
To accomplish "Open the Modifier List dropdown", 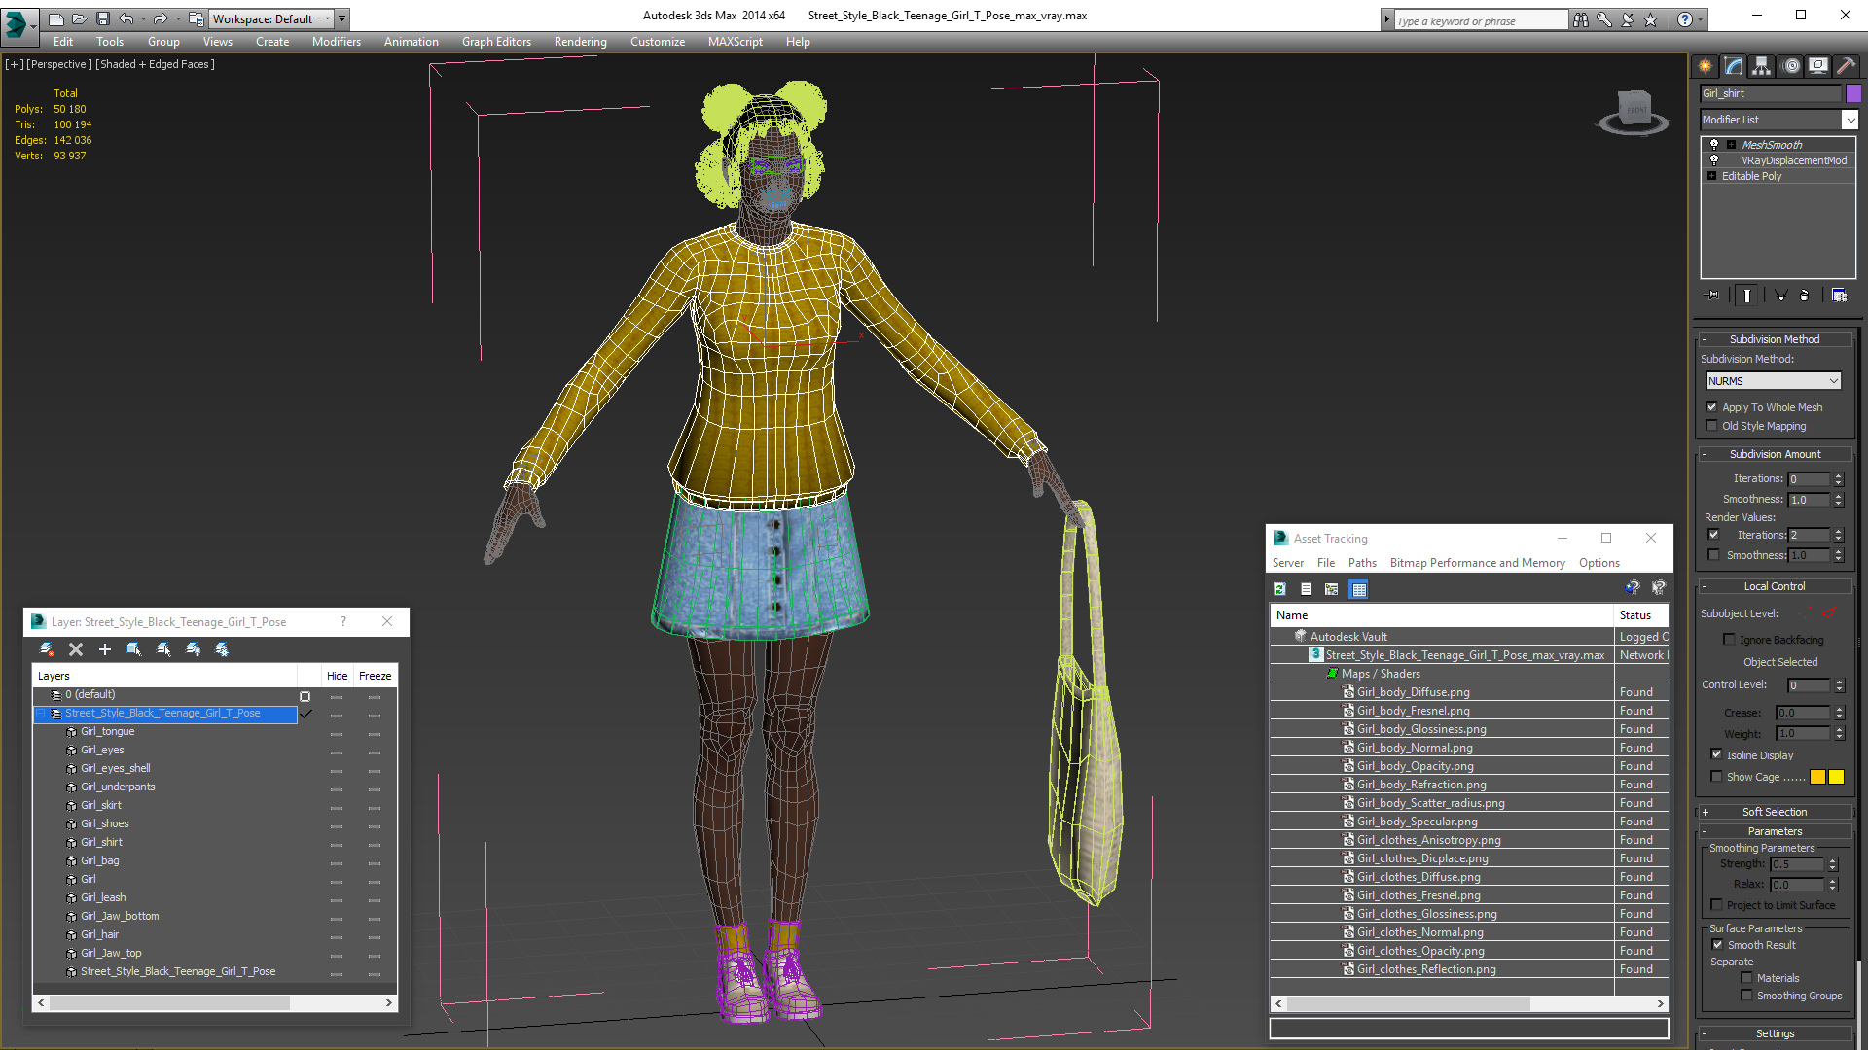I will (1849, 120).
